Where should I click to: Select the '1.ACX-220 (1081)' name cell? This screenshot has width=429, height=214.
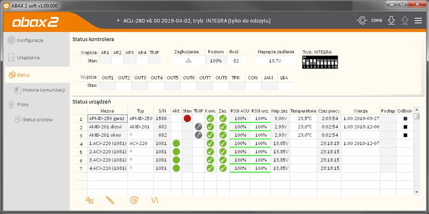click(x=107, y=143)
